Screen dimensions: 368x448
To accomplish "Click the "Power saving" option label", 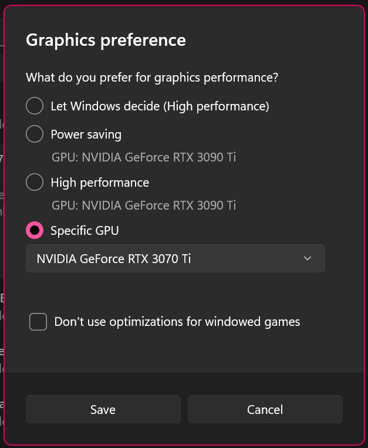I will (x=86, y=134).
